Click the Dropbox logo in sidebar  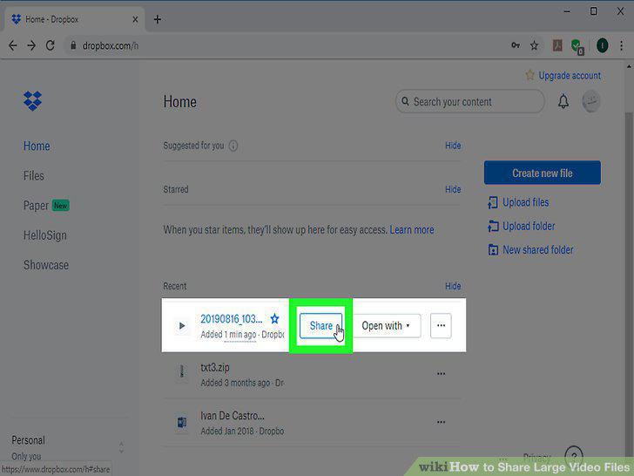32,100
